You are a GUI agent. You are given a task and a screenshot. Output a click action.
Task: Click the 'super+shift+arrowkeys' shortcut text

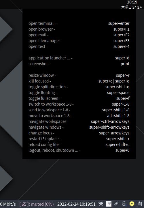109,127
